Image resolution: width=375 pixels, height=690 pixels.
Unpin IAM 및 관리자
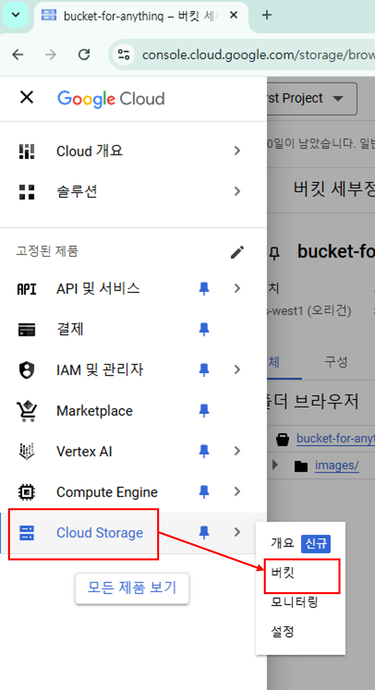coord(204,370)
